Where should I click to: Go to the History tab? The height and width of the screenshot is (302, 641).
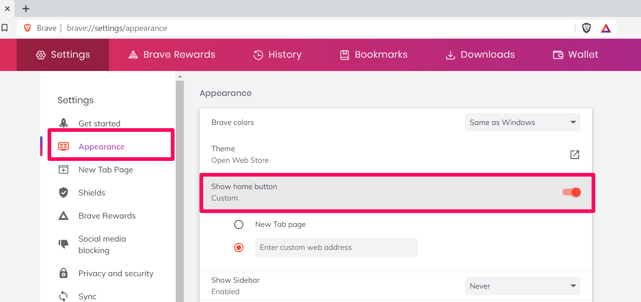[278, 55]
